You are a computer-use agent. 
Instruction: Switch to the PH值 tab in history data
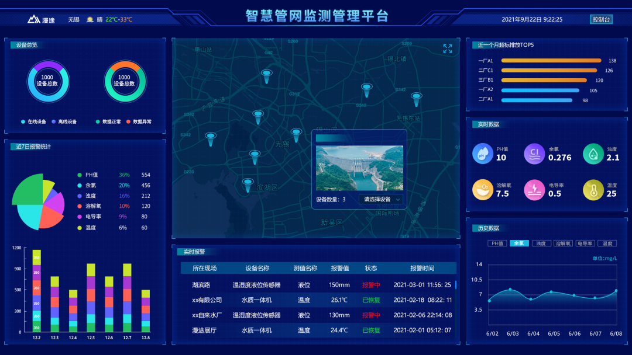click(498, 243)
